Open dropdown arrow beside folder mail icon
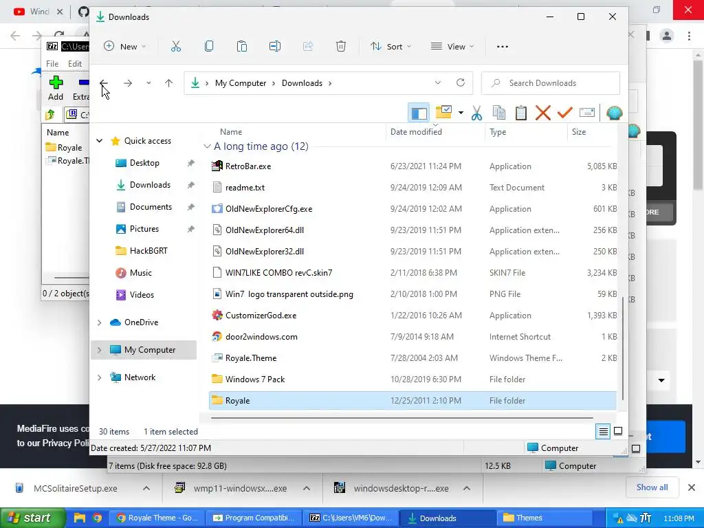Viewport: 704px width, 528px height. (461, 113)
